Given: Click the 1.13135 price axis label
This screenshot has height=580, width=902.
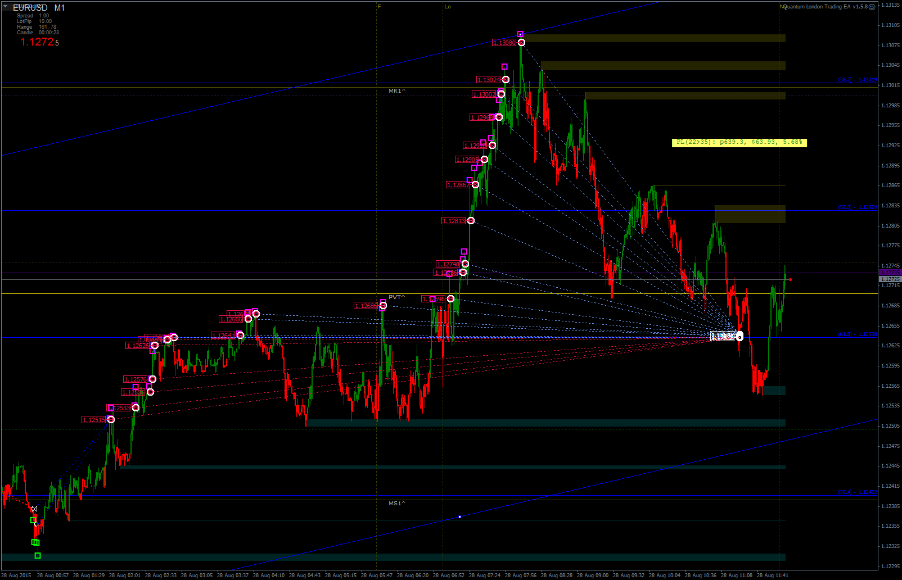Looking at the screenshot, I should (x=891, y=5).
